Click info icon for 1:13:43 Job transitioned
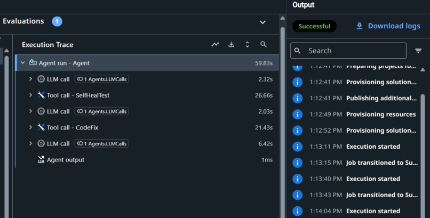430x218 pixels. click(298, 195)
